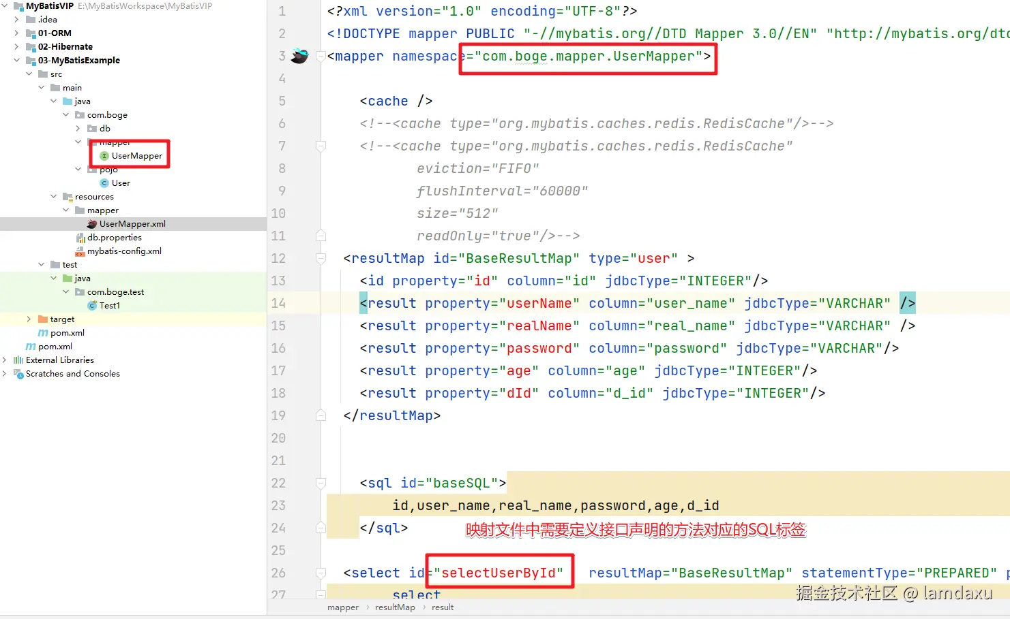Expand External Libraries node
Viewport: 1010px width, 619px height.
[5, 360]
